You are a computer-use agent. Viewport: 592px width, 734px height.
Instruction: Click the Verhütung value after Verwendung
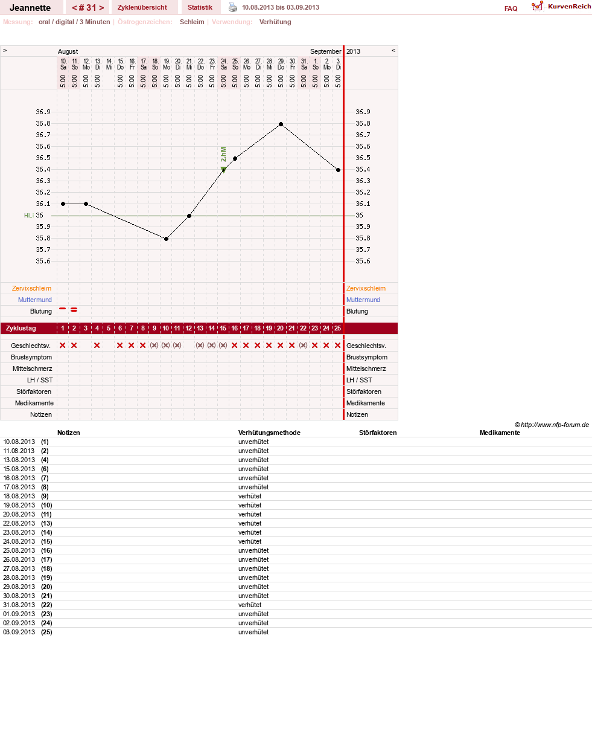275,22
